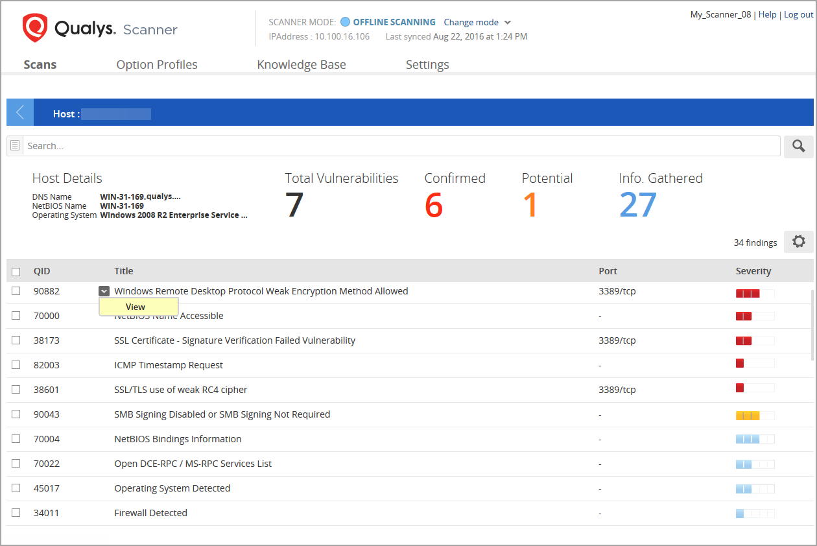Click the blue offline scanning status circle
This screenshot has height=546, width=817.
pyautogui.click(x=345, y=22)
